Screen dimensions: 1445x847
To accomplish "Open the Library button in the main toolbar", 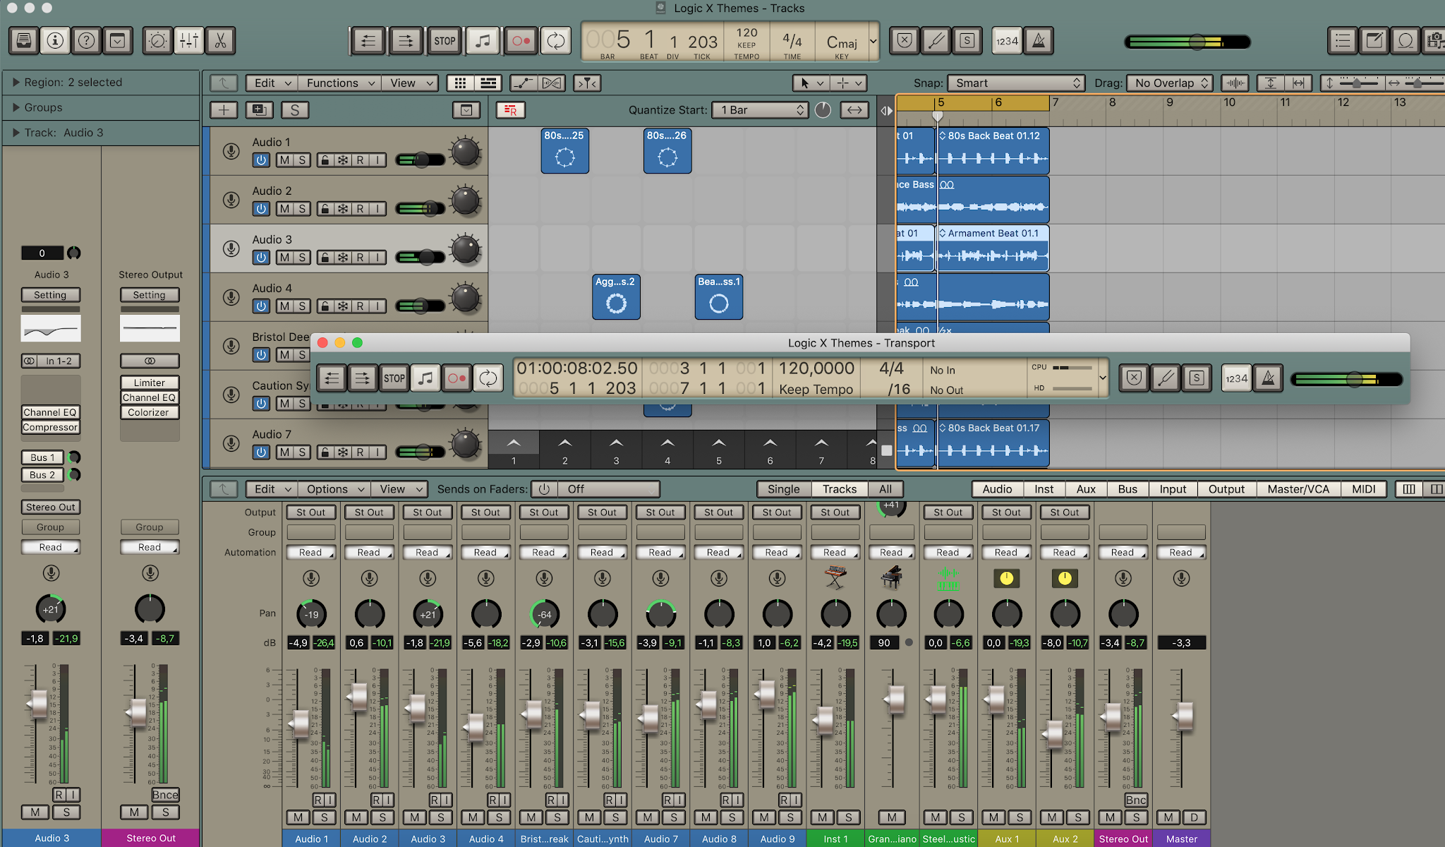I will pyautogui.click(x=23, y=41).
